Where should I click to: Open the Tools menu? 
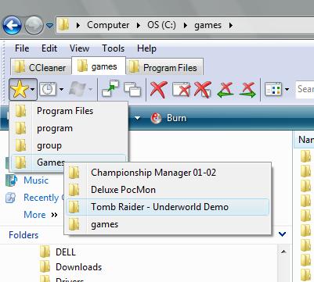(x=113, y=48)
